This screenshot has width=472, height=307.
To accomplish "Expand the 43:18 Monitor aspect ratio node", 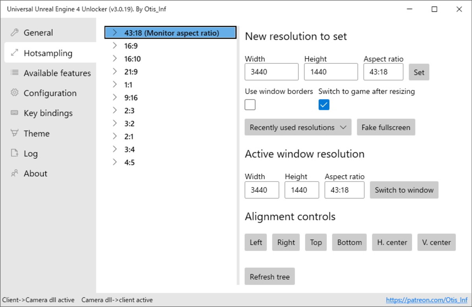I will point(114,33).
